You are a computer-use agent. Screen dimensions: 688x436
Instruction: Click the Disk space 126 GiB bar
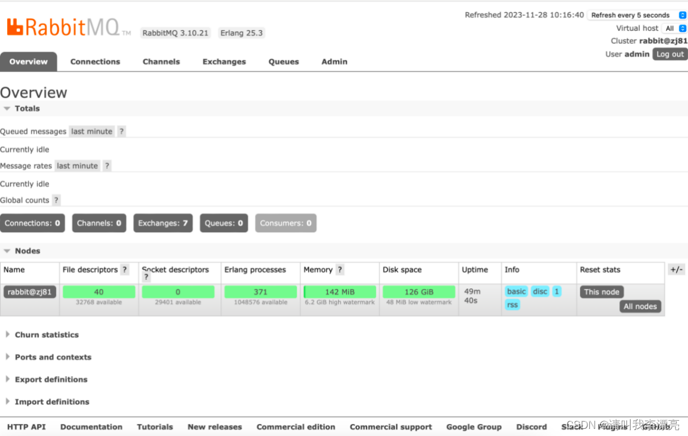click(x=419, y=292)
